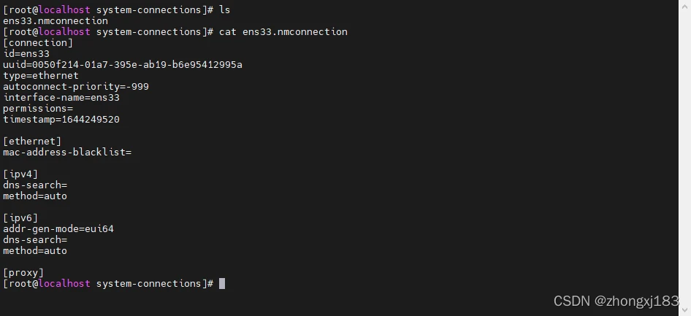This screenshot has height=316, width=691.
Task: Click the interface-name=ens33 line
Action: 61,98
